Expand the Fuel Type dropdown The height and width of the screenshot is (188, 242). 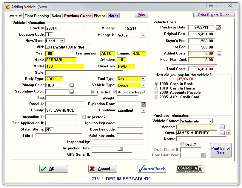(143, 79)
